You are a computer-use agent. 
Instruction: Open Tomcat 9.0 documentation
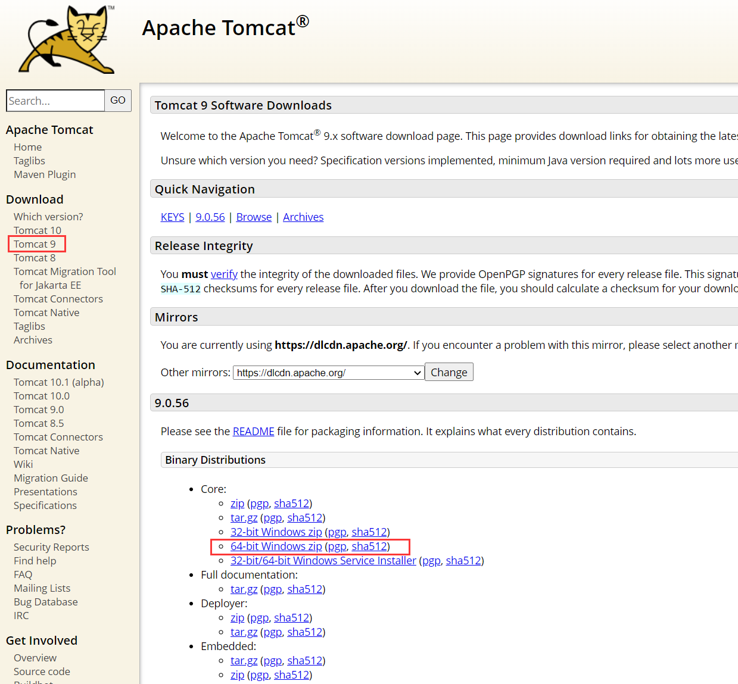(39, 410)
